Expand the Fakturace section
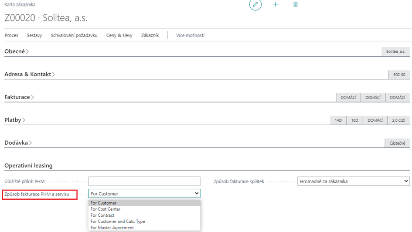Screen dimensions: 412x232 (19, 97)
